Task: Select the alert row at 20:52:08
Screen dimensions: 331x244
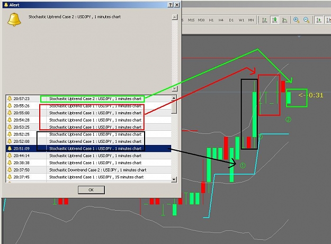Action: 88,141
